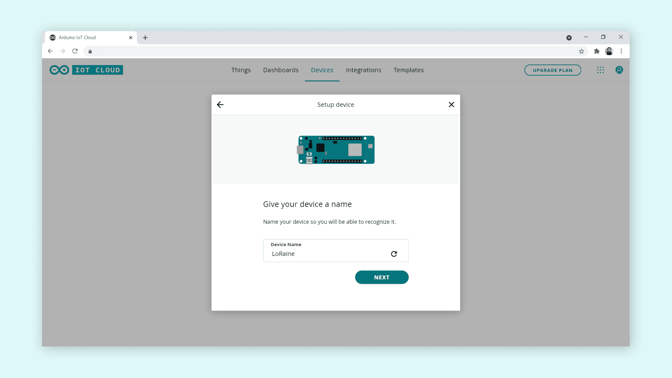Image resolution: width=672 pixels, height=378 pixels.
Task: Close the Setup device dialog
Action: click(451, 105)
